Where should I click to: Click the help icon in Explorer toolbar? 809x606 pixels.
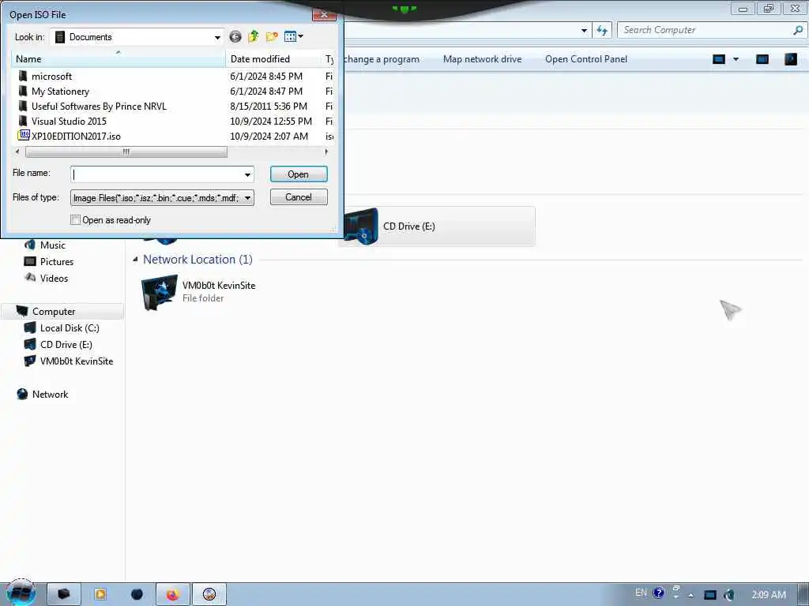[790, 59]
